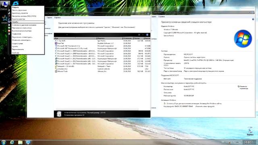The width and height of the screenshot is (258, 145).
Task: Choose 'Установка и удаление программ' menu entry
Action: click(x=24, y=25)
